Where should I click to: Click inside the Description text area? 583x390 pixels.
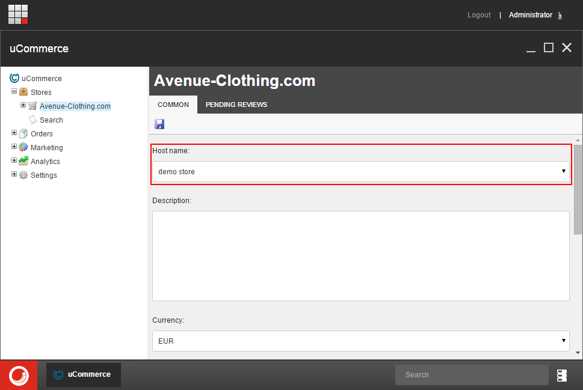pyautogui.click(x=360, y=256)
